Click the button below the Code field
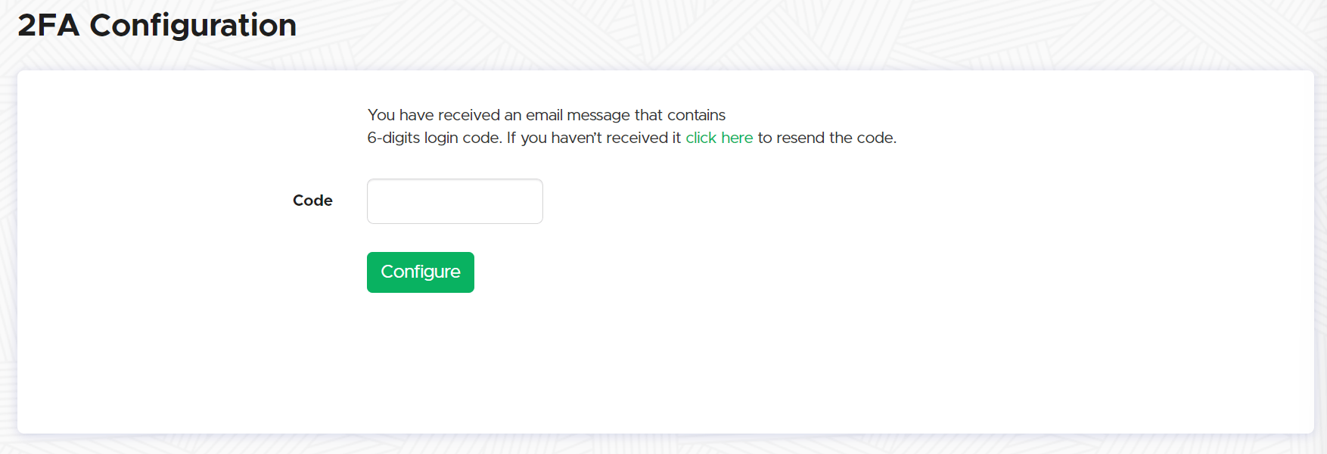Image resolution: width=1327 pixels, height=454 pixels. (x=421, y=272)
